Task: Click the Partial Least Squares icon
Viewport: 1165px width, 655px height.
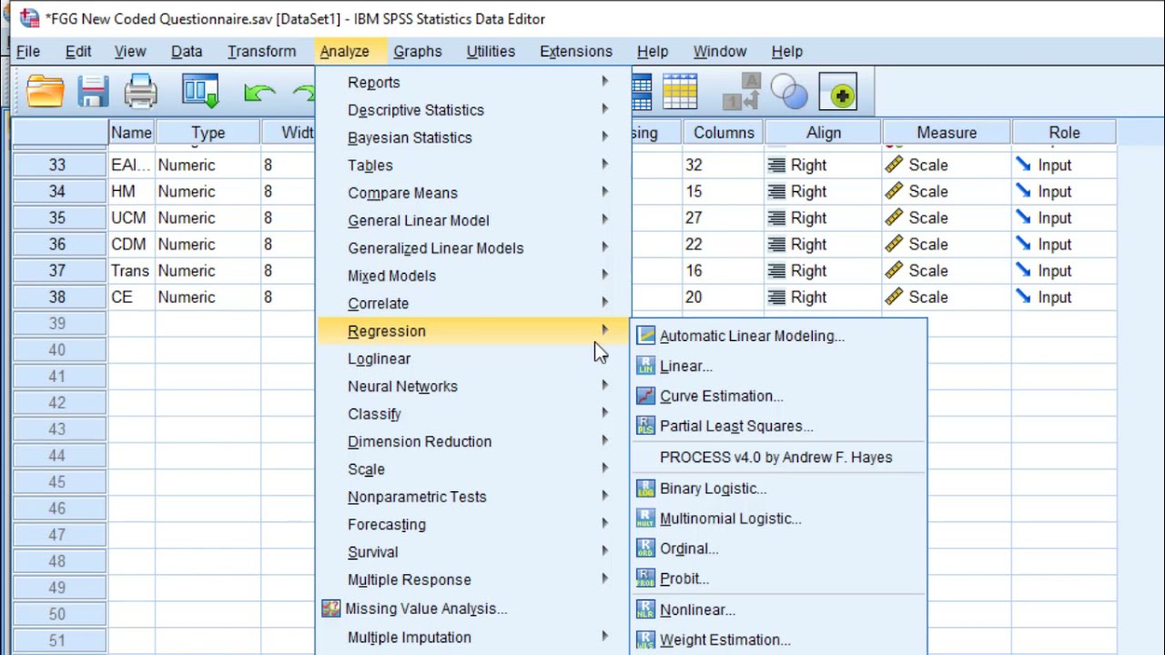Action: [645, 426]
